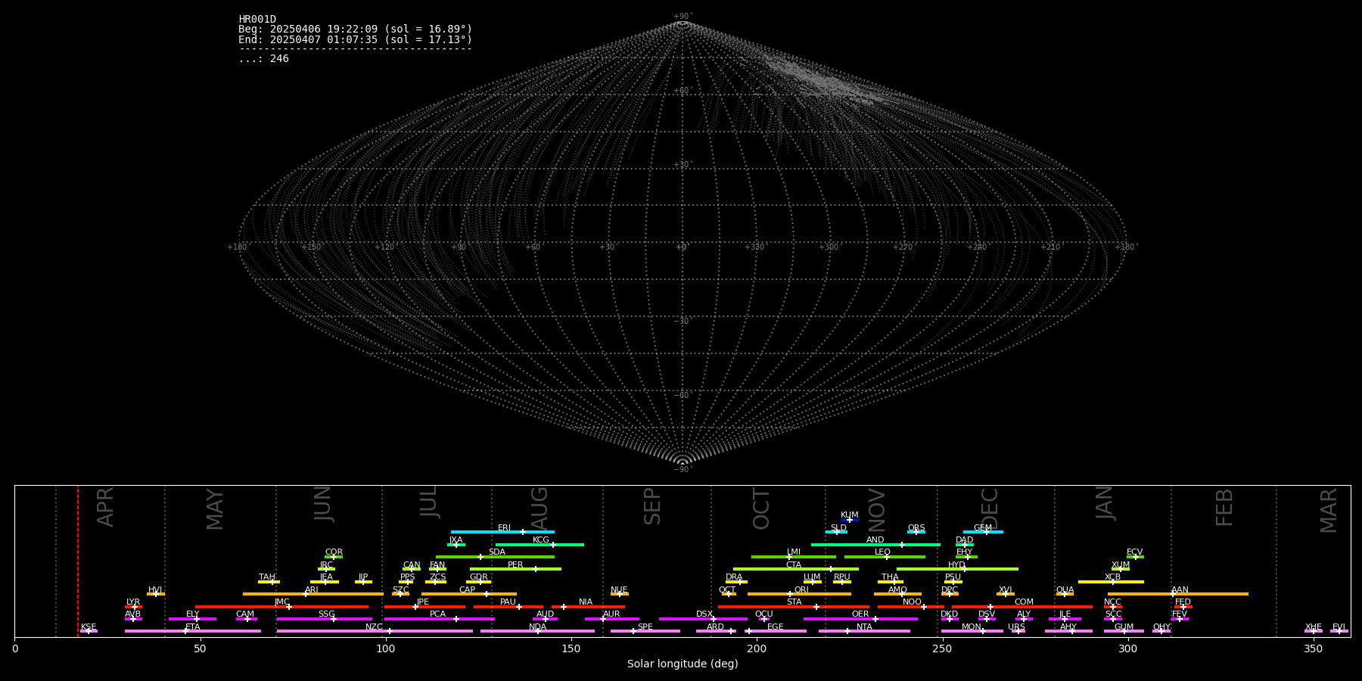Image resolution: width=1362 pixels, height=681 pixels.
Task: Click the NIA shower label
Action: coord(586,602)
